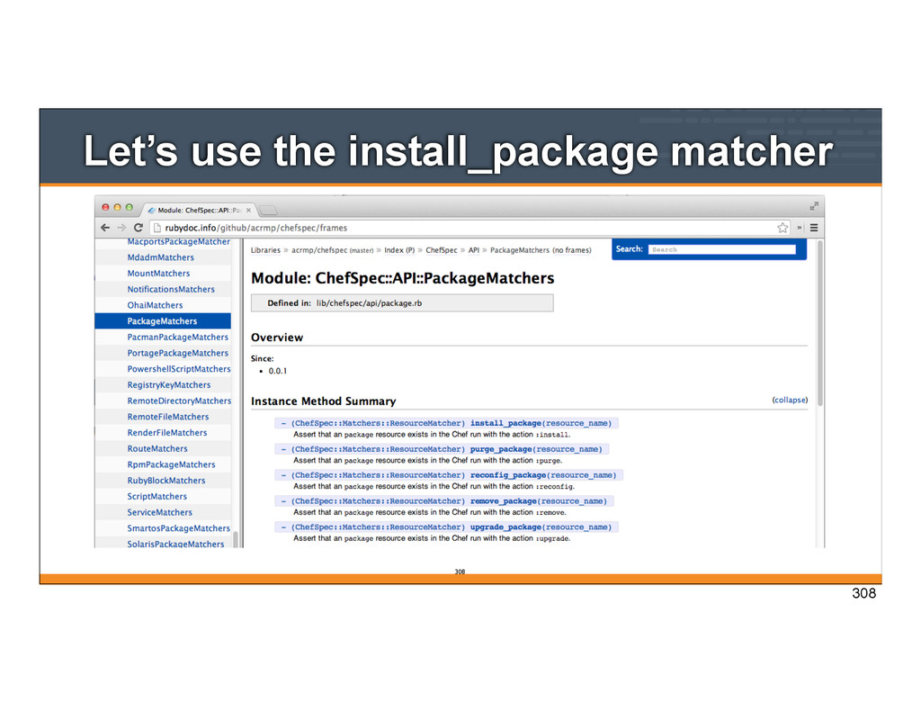This screenshot has height=712, width=921.
Task: Open the upgrade_package method link
Action: (x=505, y=527)
